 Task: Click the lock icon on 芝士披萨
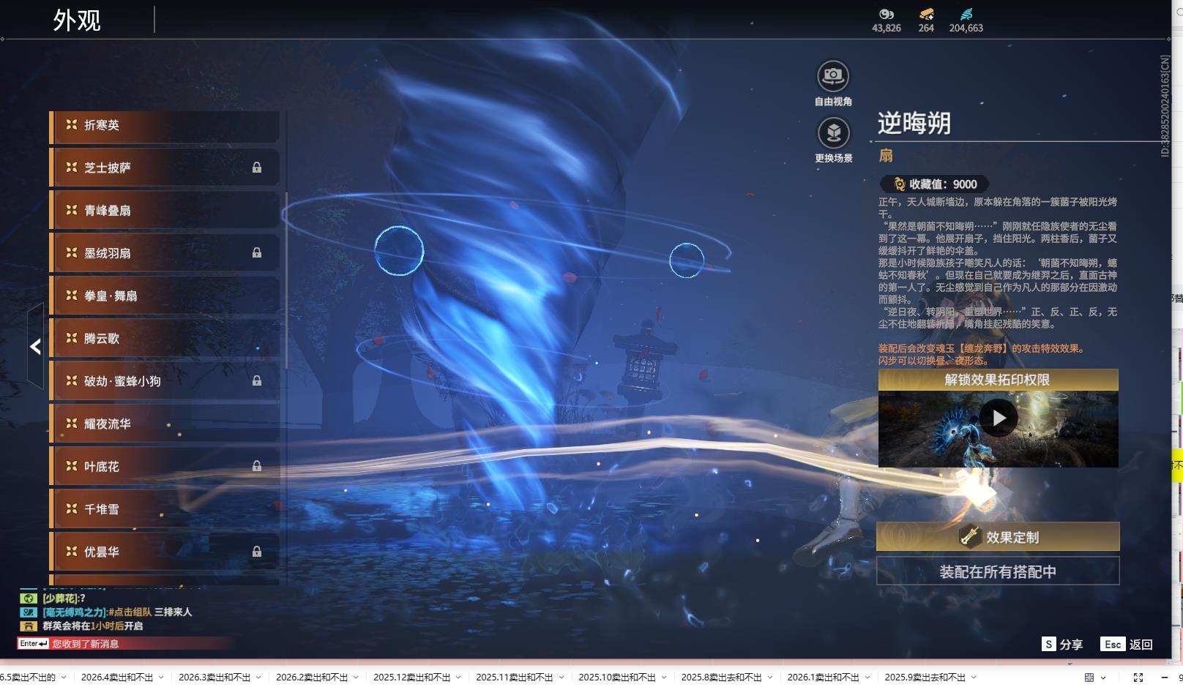(257, 168)
